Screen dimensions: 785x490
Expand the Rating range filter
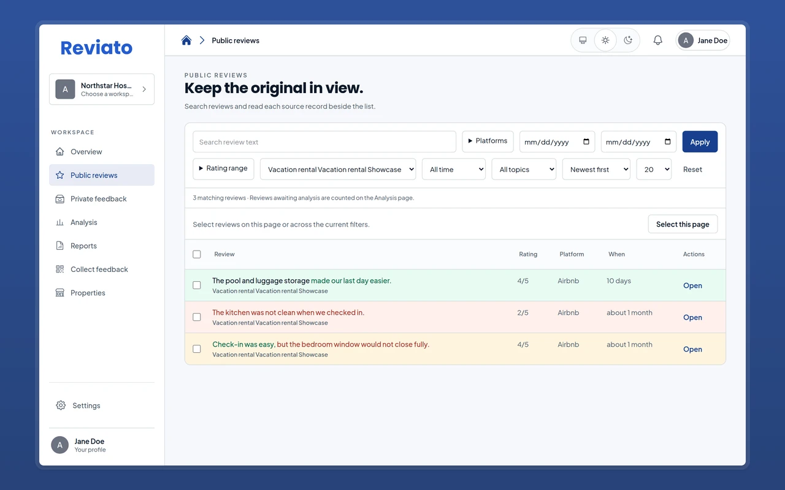coord(223,168)
